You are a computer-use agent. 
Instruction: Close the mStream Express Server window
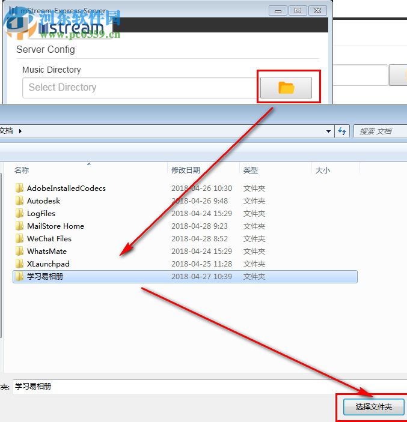[317, 11]
